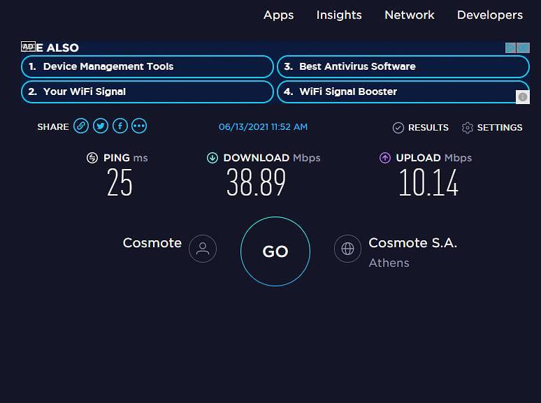Copy the share link icon

pos(81,126)
